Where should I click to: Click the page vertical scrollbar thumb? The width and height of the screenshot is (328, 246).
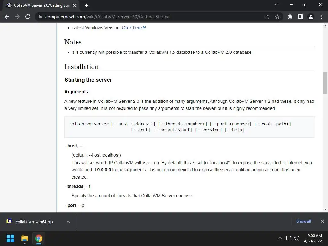[x=325, y=83]
